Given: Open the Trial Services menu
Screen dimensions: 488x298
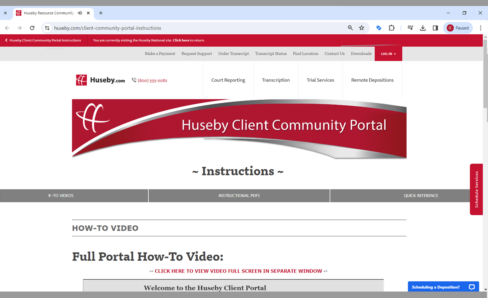Looking at the screenshot, I should (x=320, y=80).
